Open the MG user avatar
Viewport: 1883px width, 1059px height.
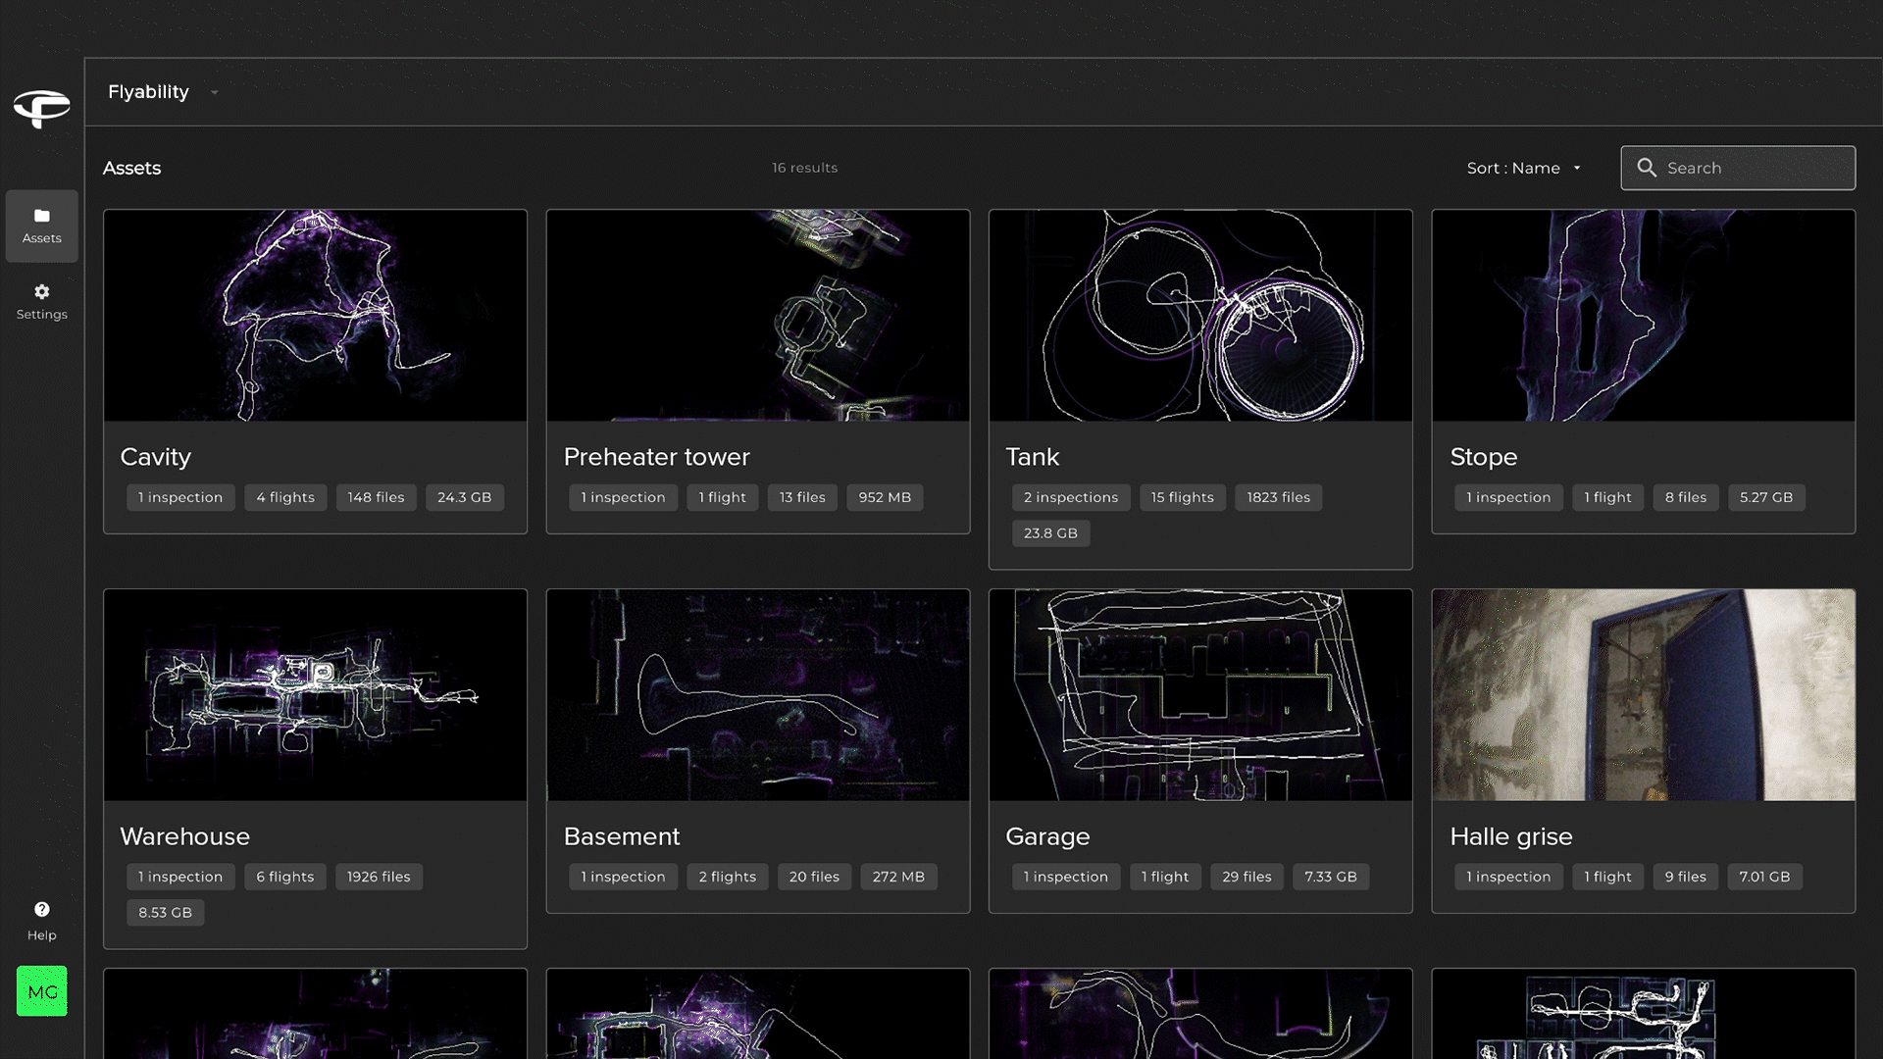[41, 991]
